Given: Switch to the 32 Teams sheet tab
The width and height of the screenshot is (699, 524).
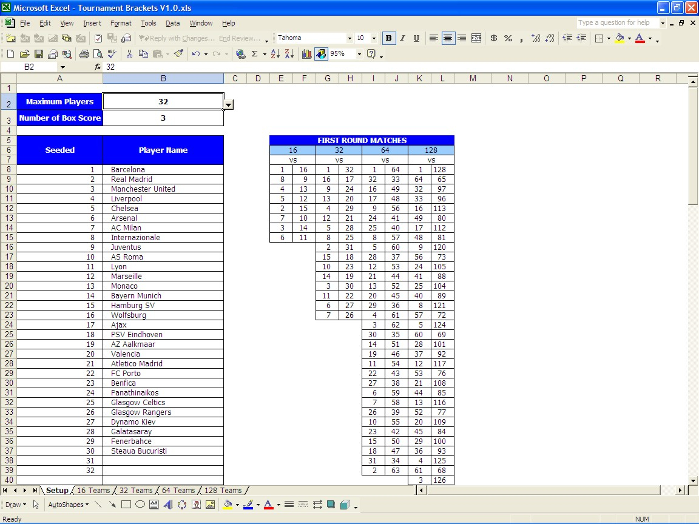Looking at the screenshot, I should [135, 490].
